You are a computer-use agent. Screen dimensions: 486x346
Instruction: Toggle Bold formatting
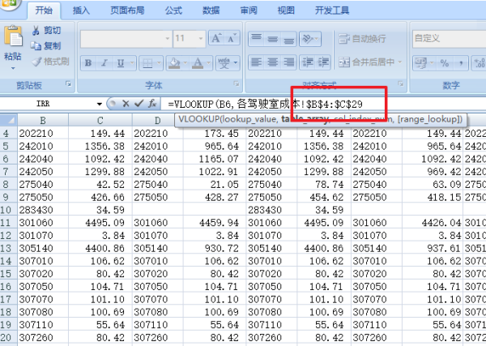(87, 62)
